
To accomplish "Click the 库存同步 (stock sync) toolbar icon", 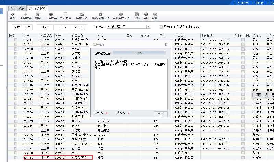I will [82, 15].
